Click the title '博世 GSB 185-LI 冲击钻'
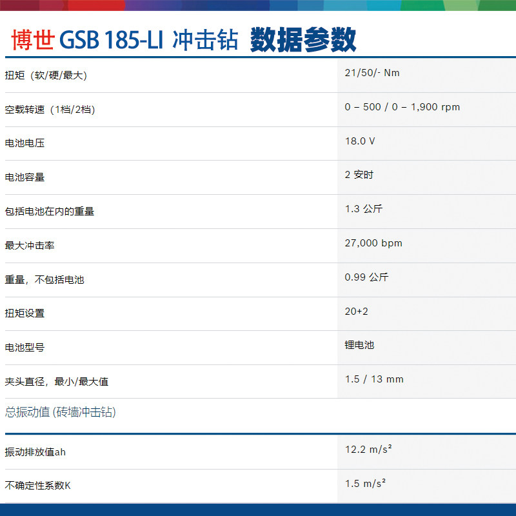516x516 pixels. (124, 40)
